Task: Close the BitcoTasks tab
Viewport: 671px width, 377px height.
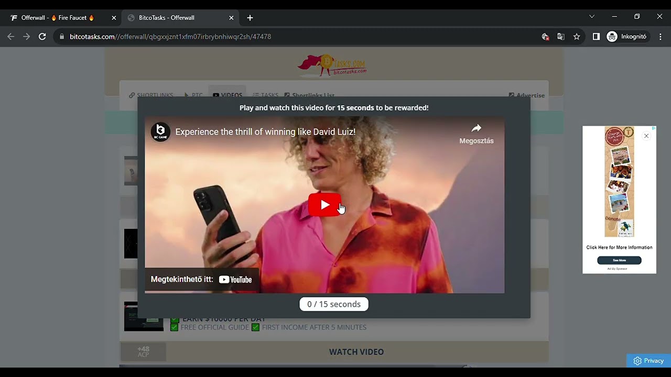Action: [x=231, y=18]
